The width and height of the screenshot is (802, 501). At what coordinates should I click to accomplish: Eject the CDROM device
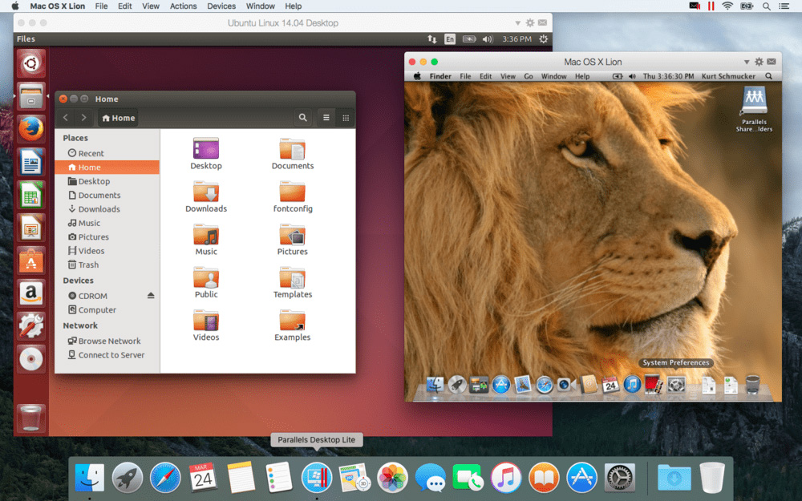pos(151,296)
